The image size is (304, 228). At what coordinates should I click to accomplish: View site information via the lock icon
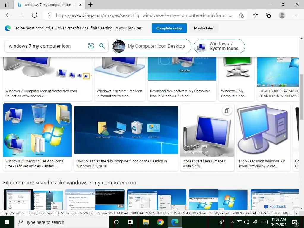pyautogui.click(x=49, y=15)
